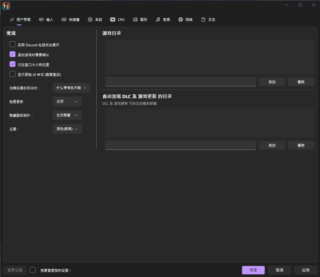Open 系统 settings via gear icon
Image resolution: width=320 pixels, height=277 pixels.
(90, 20)
